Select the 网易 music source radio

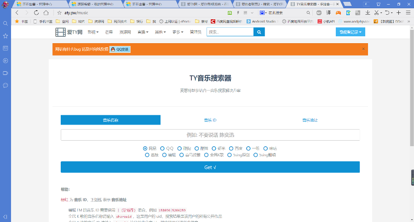point(145,148)
